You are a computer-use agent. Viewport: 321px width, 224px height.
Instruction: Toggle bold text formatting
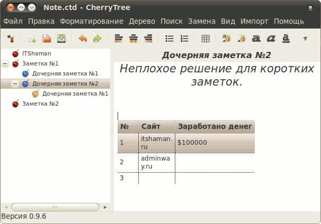256,39
